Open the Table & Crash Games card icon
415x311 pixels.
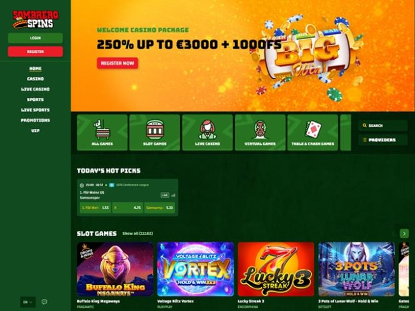click(x=313, y=132)
